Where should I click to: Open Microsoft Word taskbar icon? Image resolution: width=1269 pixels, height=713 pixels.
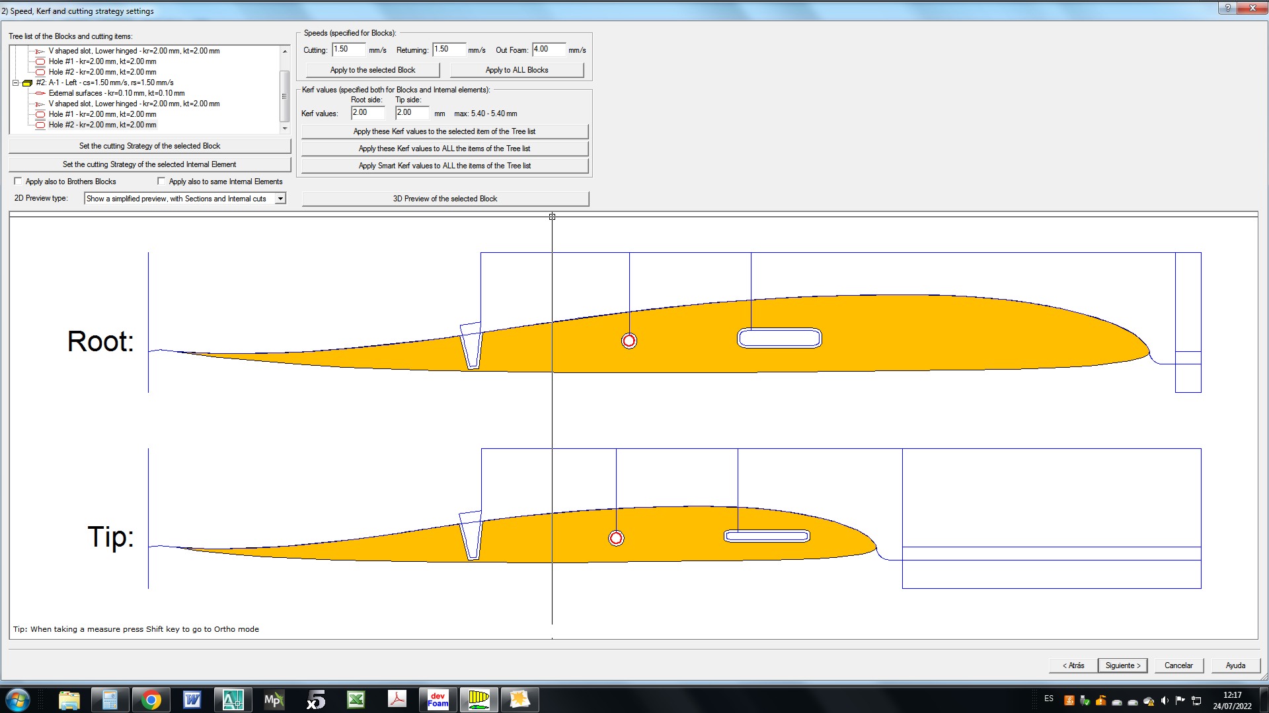[x=192, y=700]
